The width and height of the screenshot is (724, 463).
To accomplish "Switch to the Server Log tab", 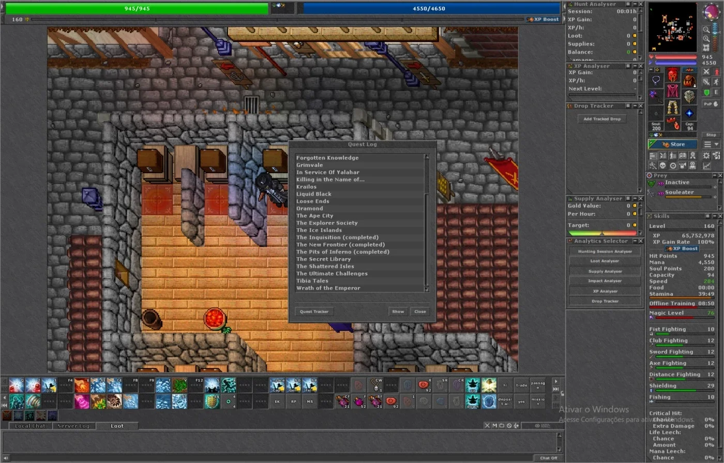I will coord(73,426).
